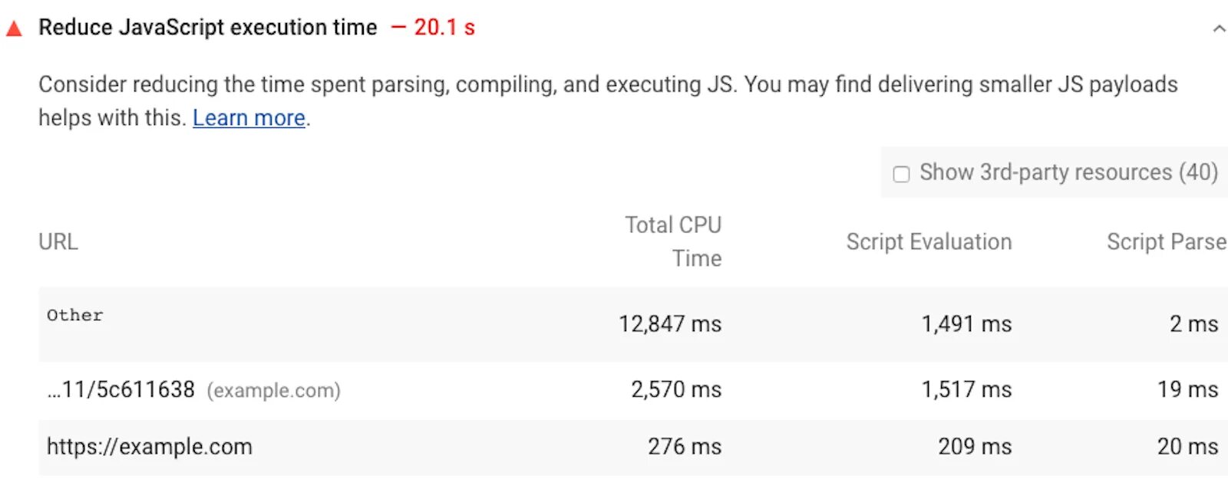1228x492 pixels.
Task: Click the Show 3rd-party resources (40) label
Action: pyautogui.click(x=1068, y=172)
